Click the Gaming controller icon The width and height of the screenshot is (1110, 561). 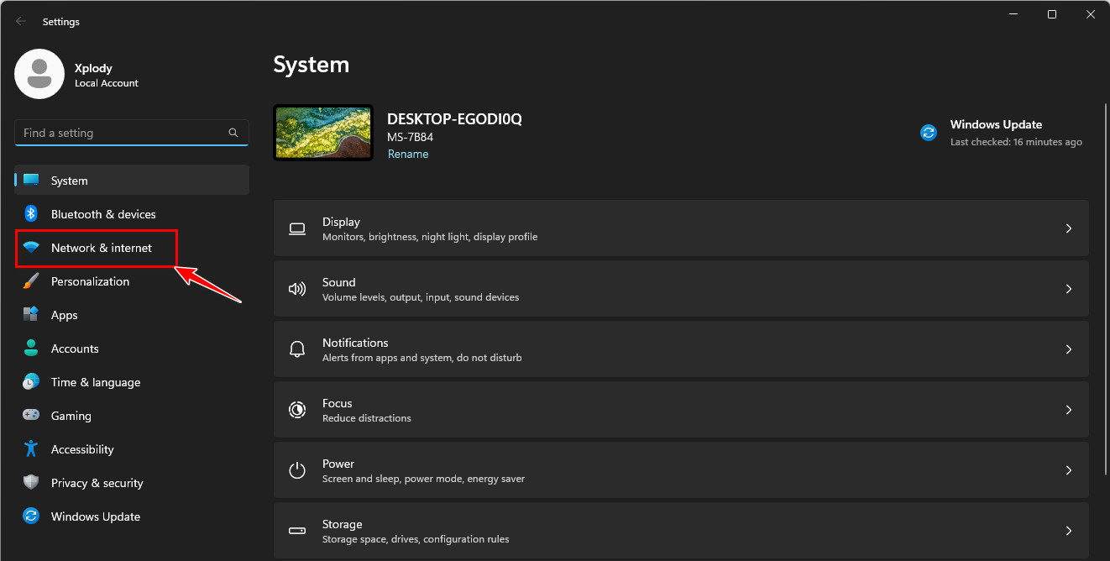[31, 416]
